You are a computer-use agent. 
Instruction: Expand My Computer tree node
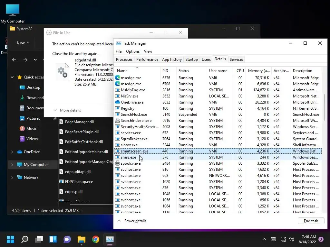point(12,165)
